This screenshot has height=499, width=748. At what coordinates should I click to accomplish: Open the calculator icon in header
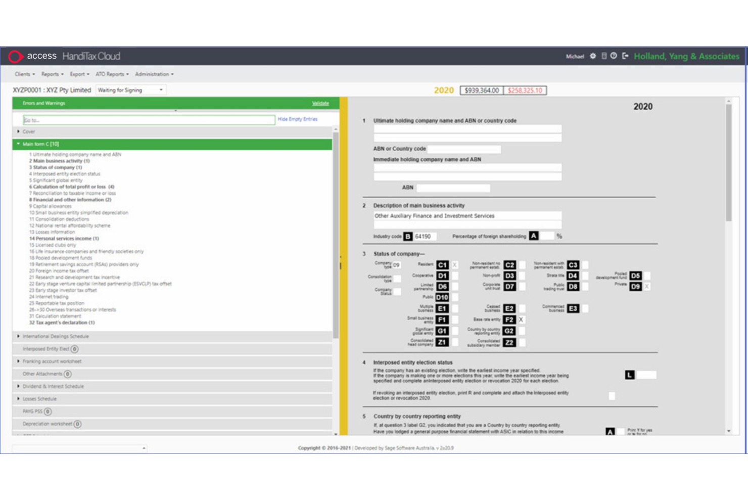point(604,56)
